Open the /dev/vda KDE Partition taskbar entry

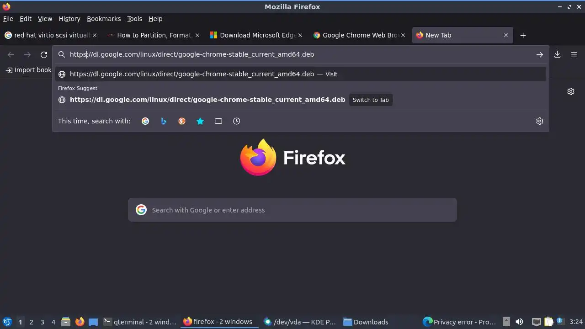(300, 322)
